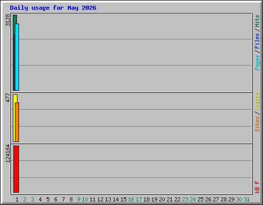Click the 'Files' legend label
This screenshot has width=263, height=205.
(257, 41)
